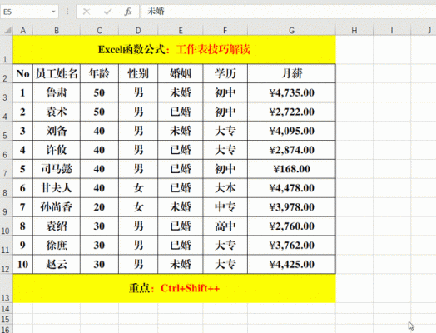Screen dimensions: 436x333
Task: Click salary cell ¥3,978.00
Action: click(x=292, y=207)
